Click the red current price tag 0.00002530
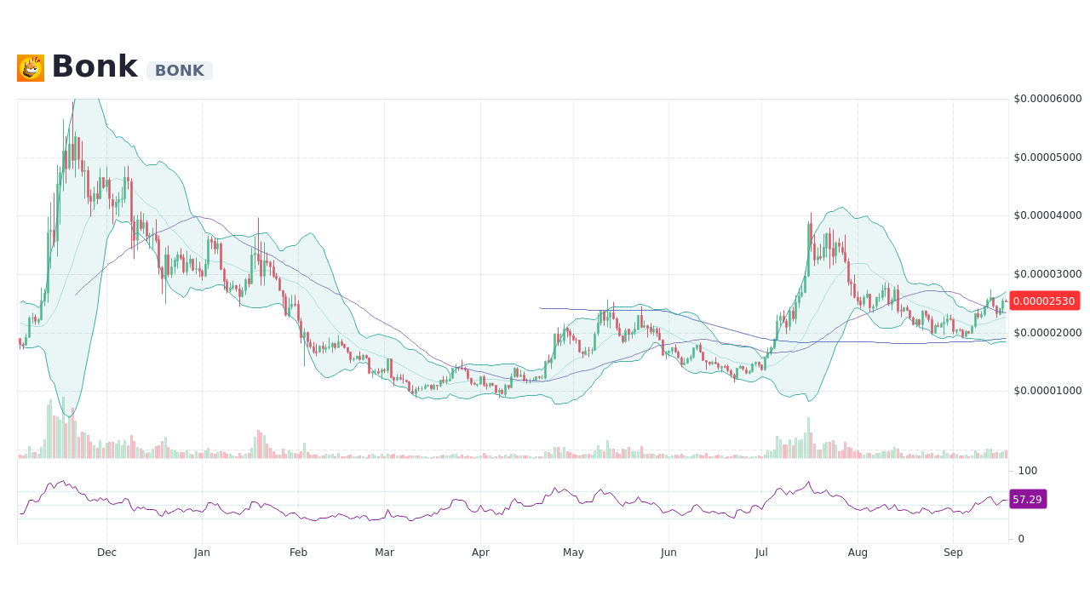This screenshot has height=613, width=1090. 1045,301
